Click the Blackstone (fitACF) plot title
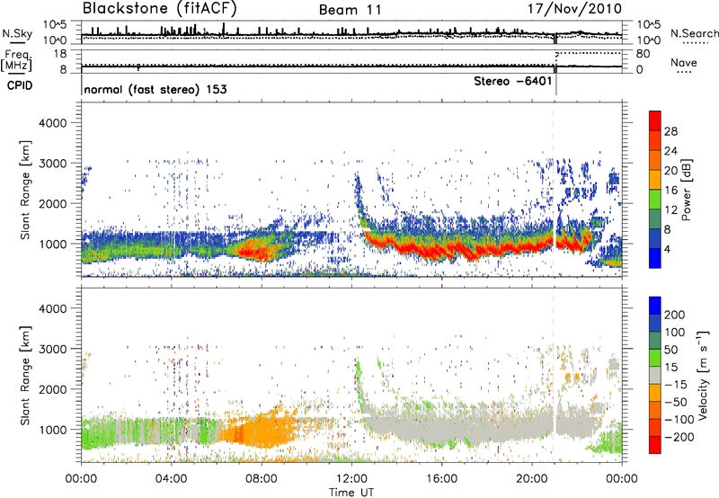The image size is (719, 498). 160,8
